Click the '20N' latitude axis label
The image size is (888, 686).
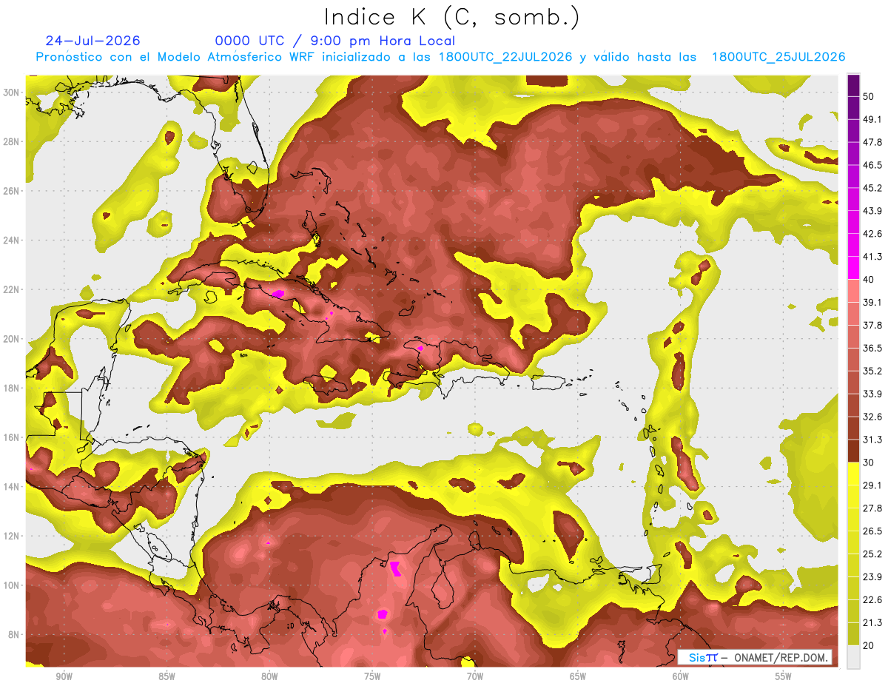click(x=11, y=339)
